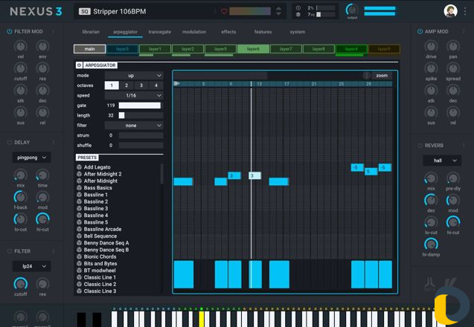Set octaves to 2
The height and width of the screenshot is (327, 474).
126,85
